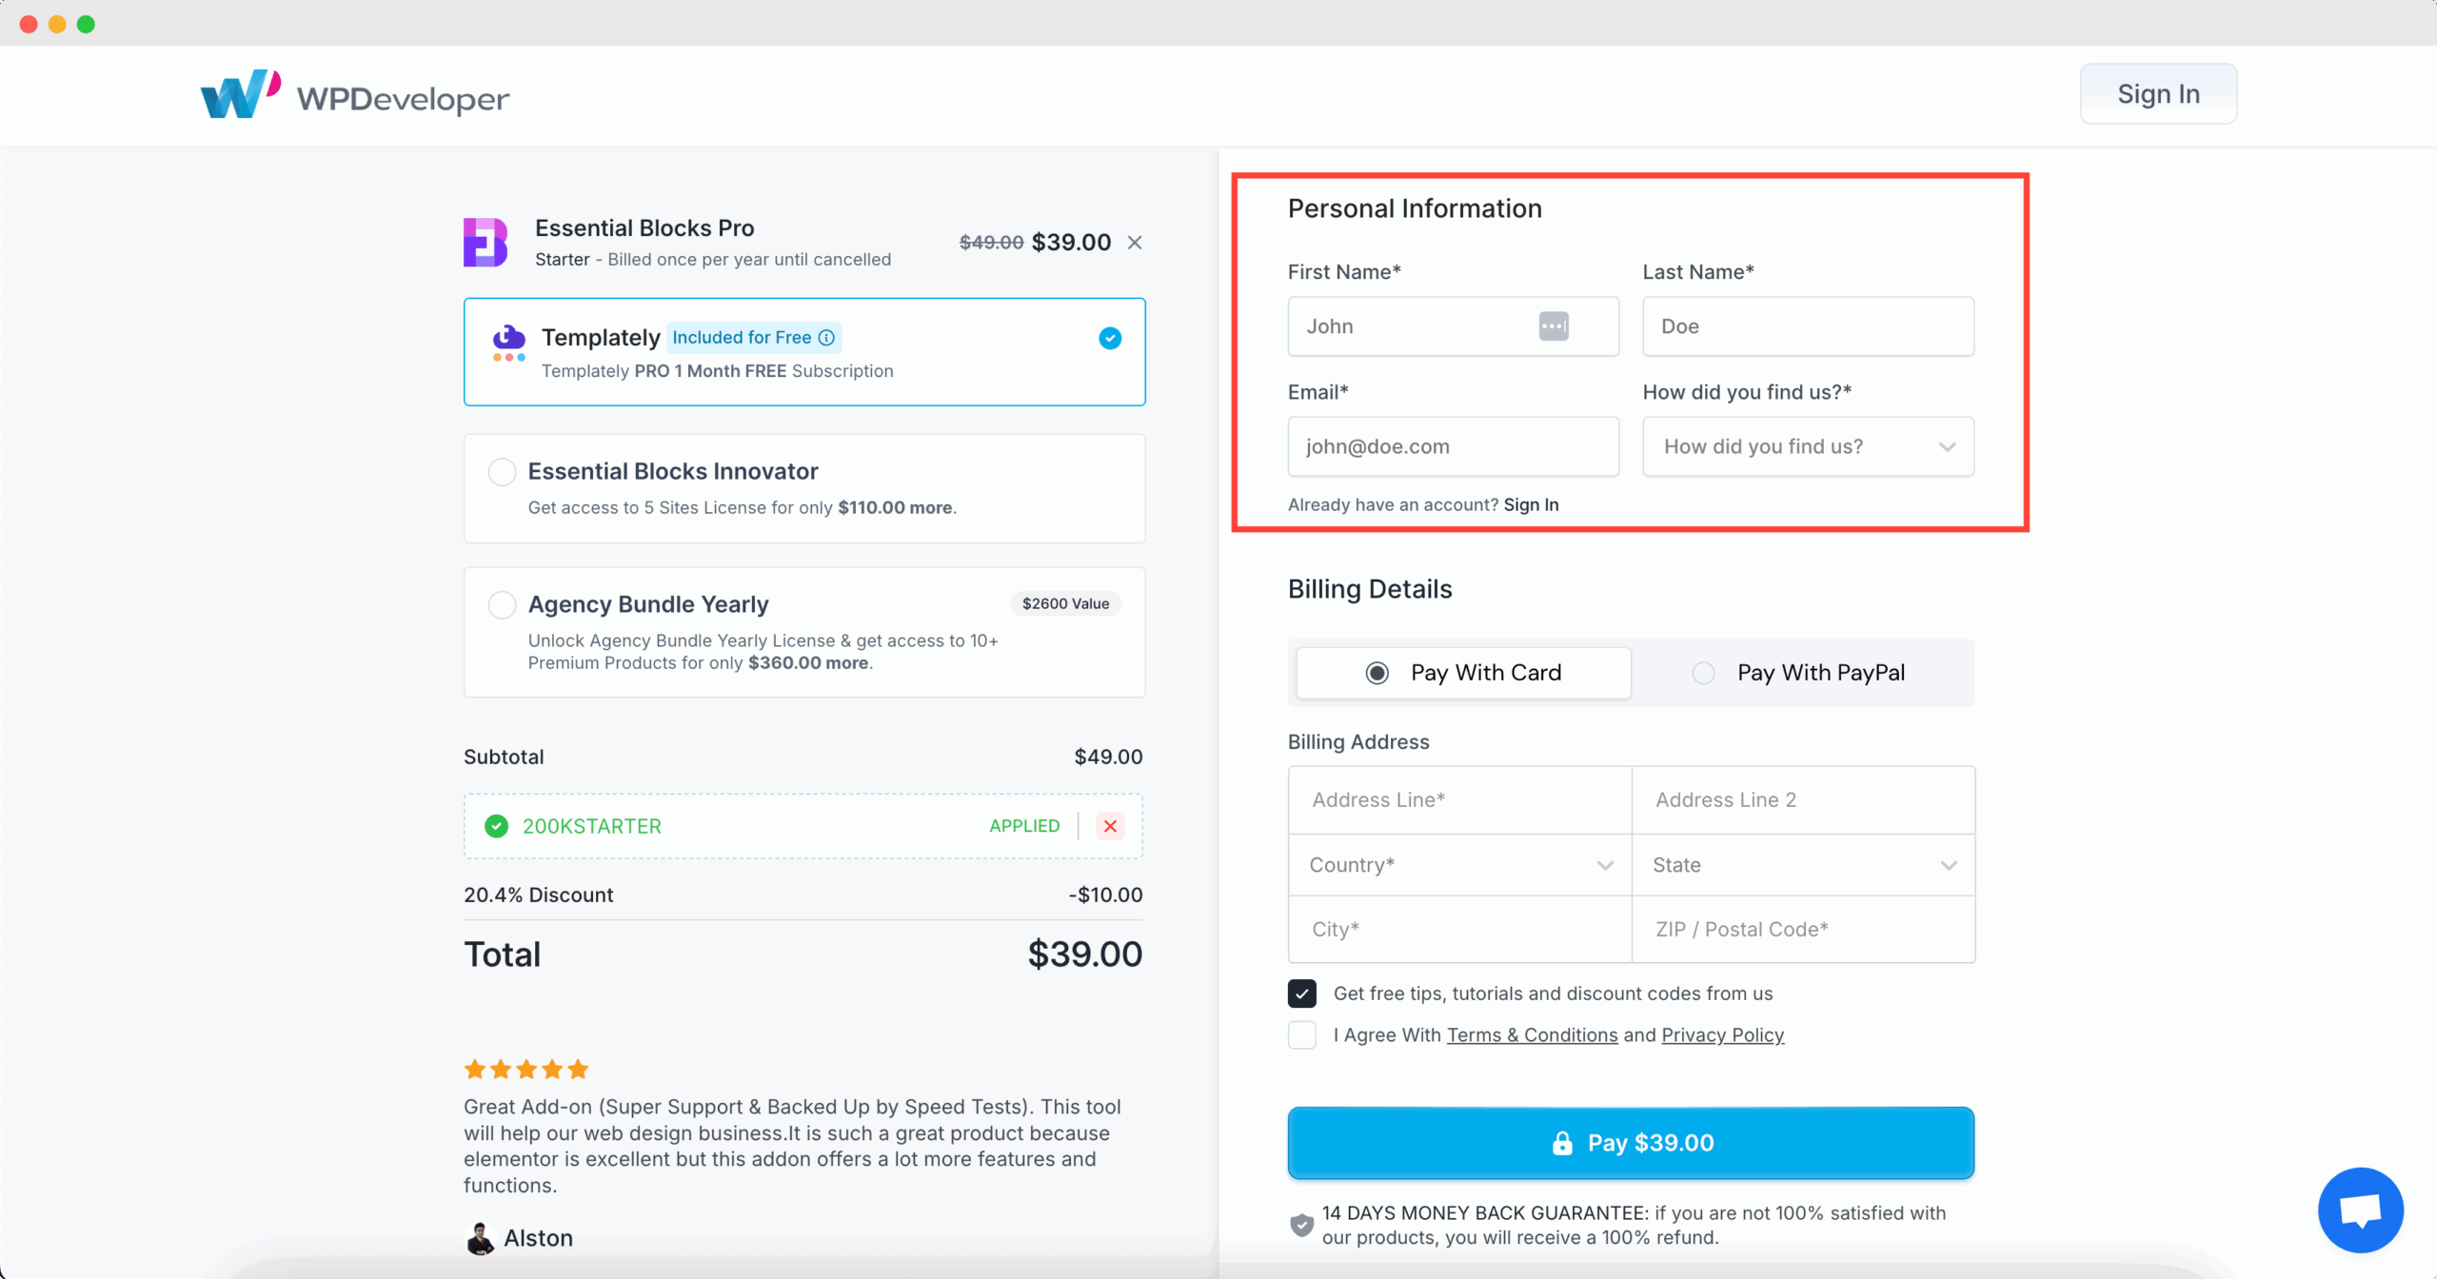Image resolution: width=2437 pixels, height=1279 pixels.
Task: Open the How did you find us dropdown
Action: coord(1806,446)
